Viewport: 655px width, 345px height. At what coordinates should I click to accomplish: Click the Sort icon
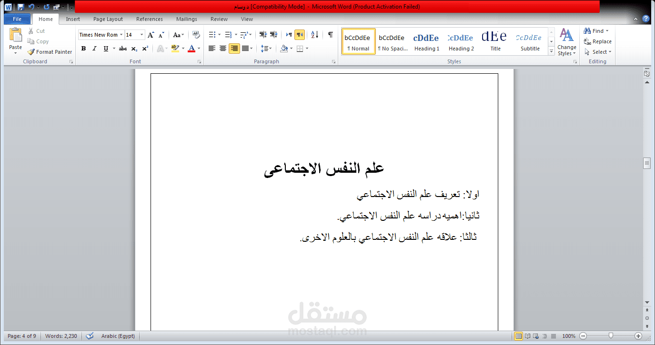pyautogui.click(x=315, y=35)
